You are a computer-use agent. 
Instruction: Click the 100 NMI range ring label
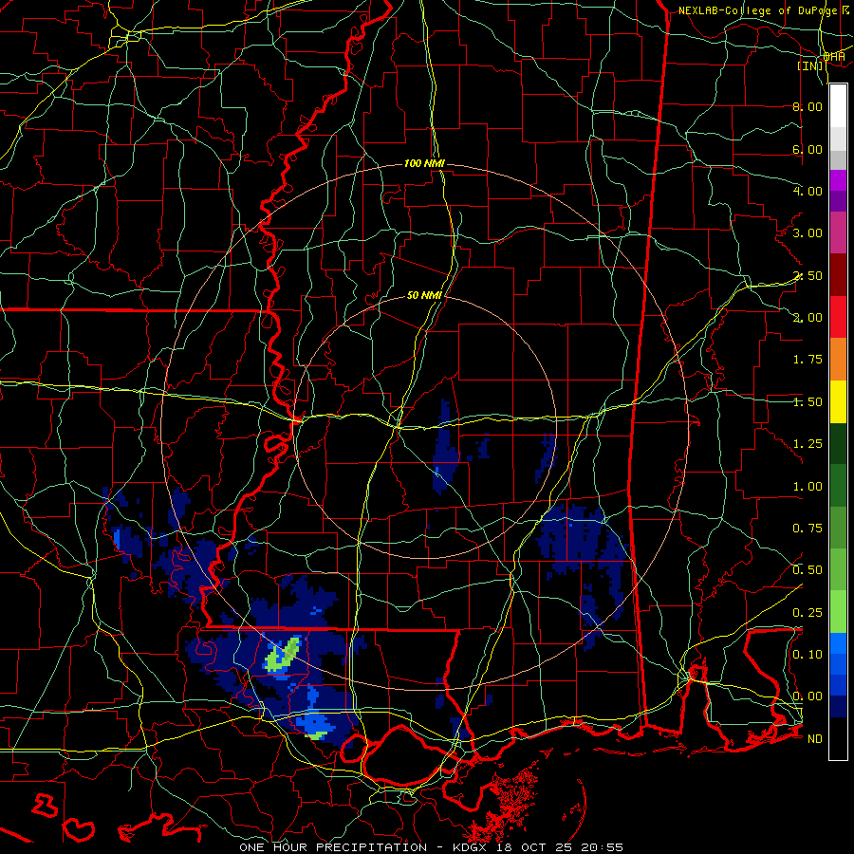point(424,163)
